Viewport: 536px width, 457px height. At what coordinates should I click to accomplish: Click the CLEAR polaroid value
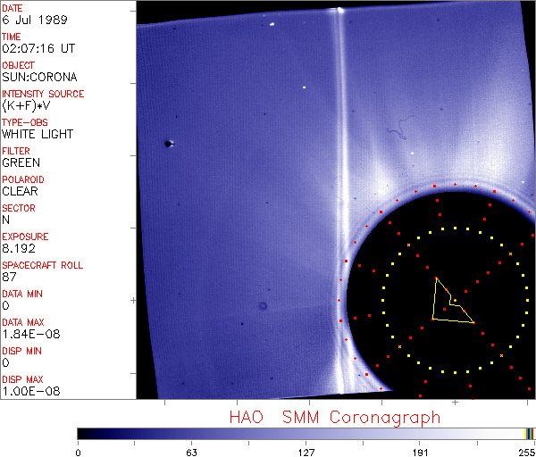[21, 191]
